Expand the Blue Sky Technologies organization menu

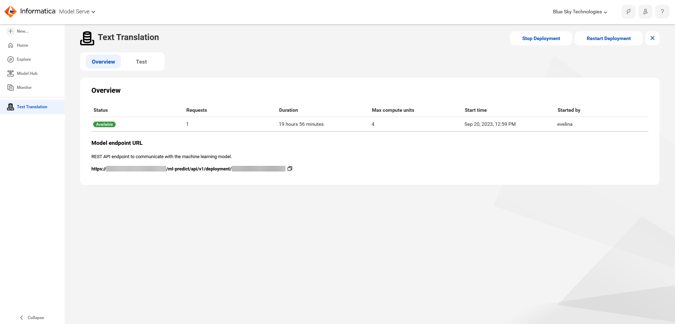[x=580, y=12]
